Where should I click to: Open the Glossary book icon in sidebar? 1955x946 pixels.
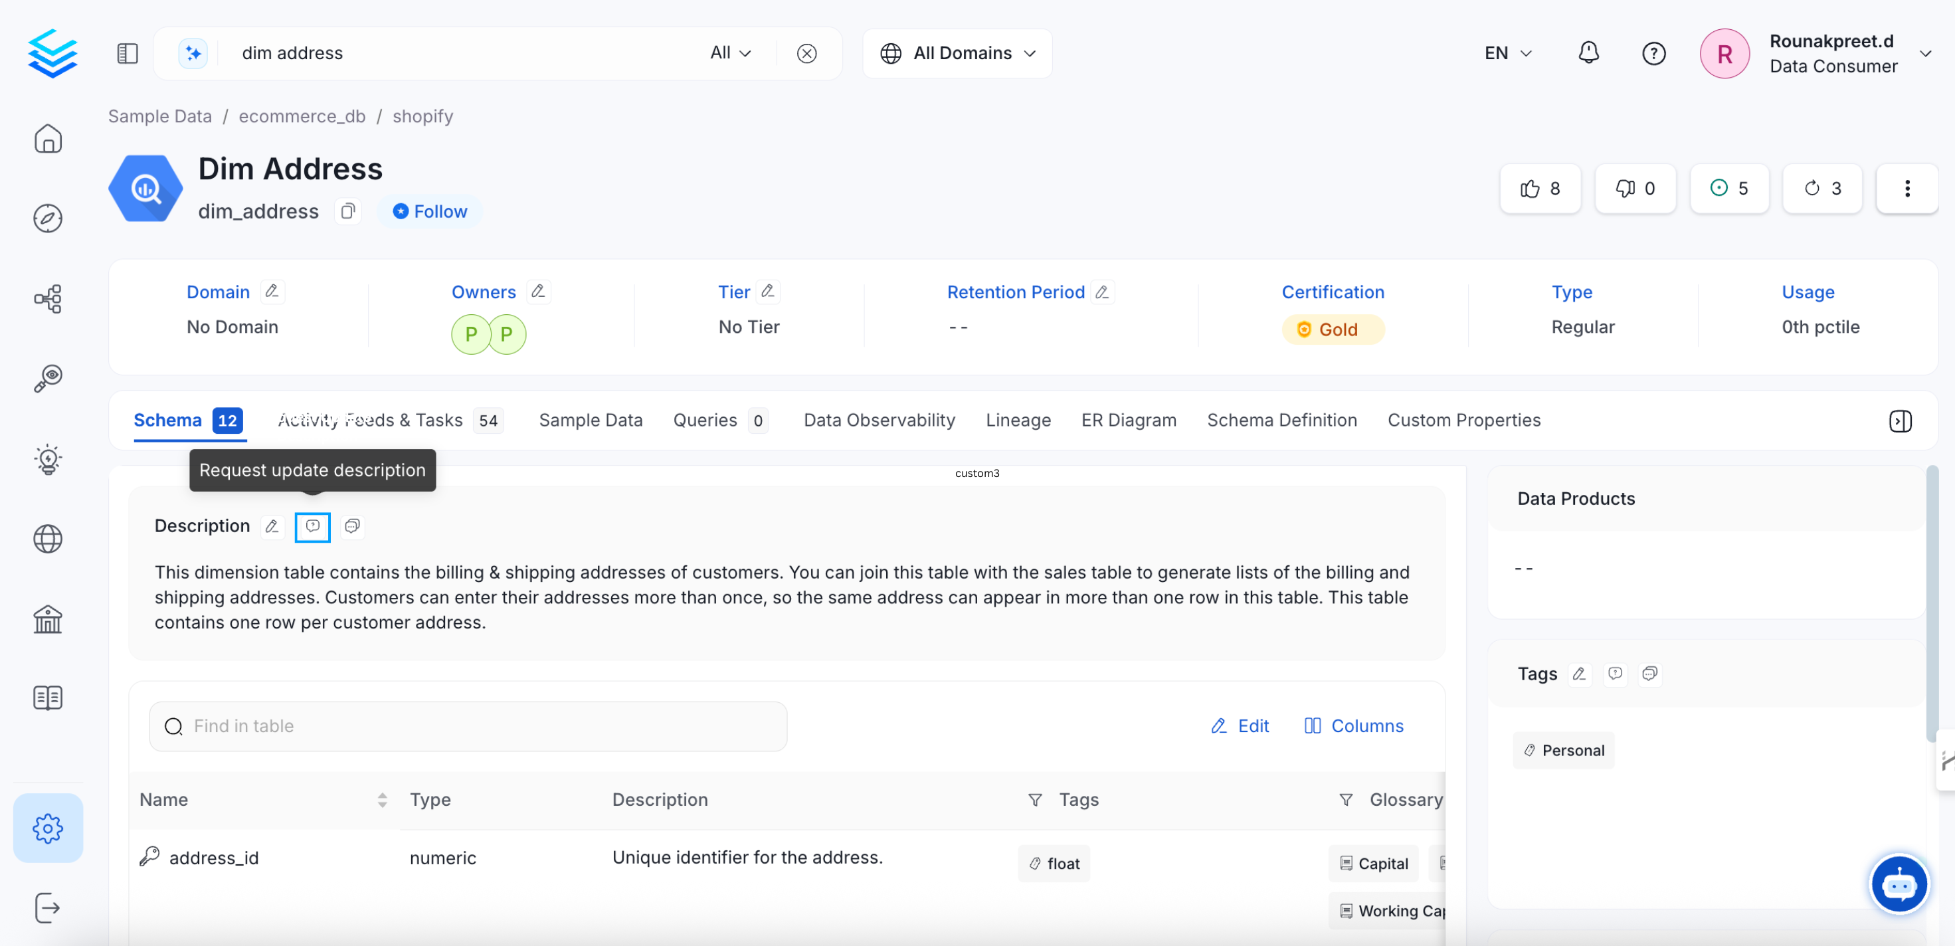[x=48, y=697]
